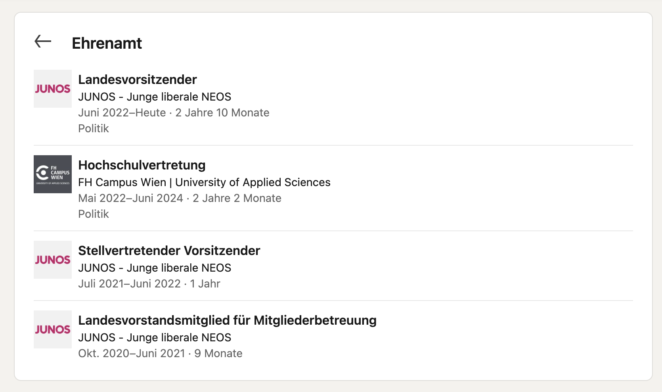Click JUNOS organization name under Landesvorstandsmitglied
Viewport: 662px width, 392px height.
coord(155,338)
